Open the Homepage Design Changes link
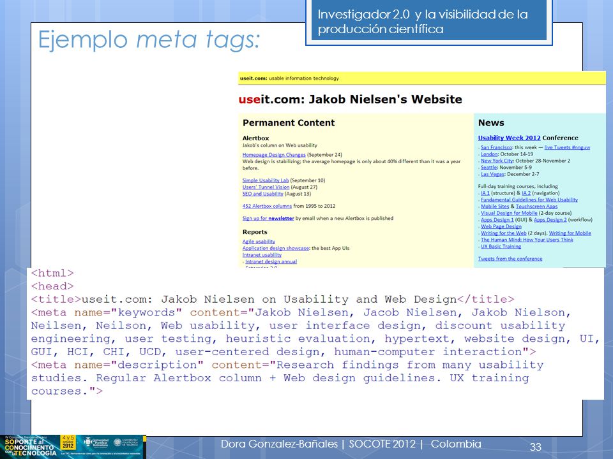 [x=274, y=154]
